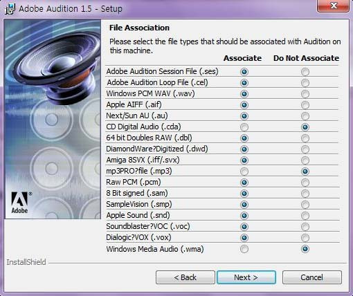
Task: Select Associate for Raw PCM (.pcm)
Action: click(244, 183)
